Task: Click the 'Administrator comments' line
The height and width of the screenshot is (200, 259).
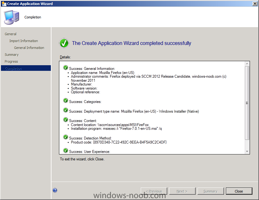Action: pyautogui.click(x=149, y=76)
